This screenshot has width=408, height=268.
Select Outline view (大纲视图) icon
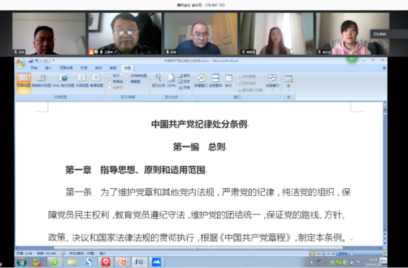[x=82, y=81]
